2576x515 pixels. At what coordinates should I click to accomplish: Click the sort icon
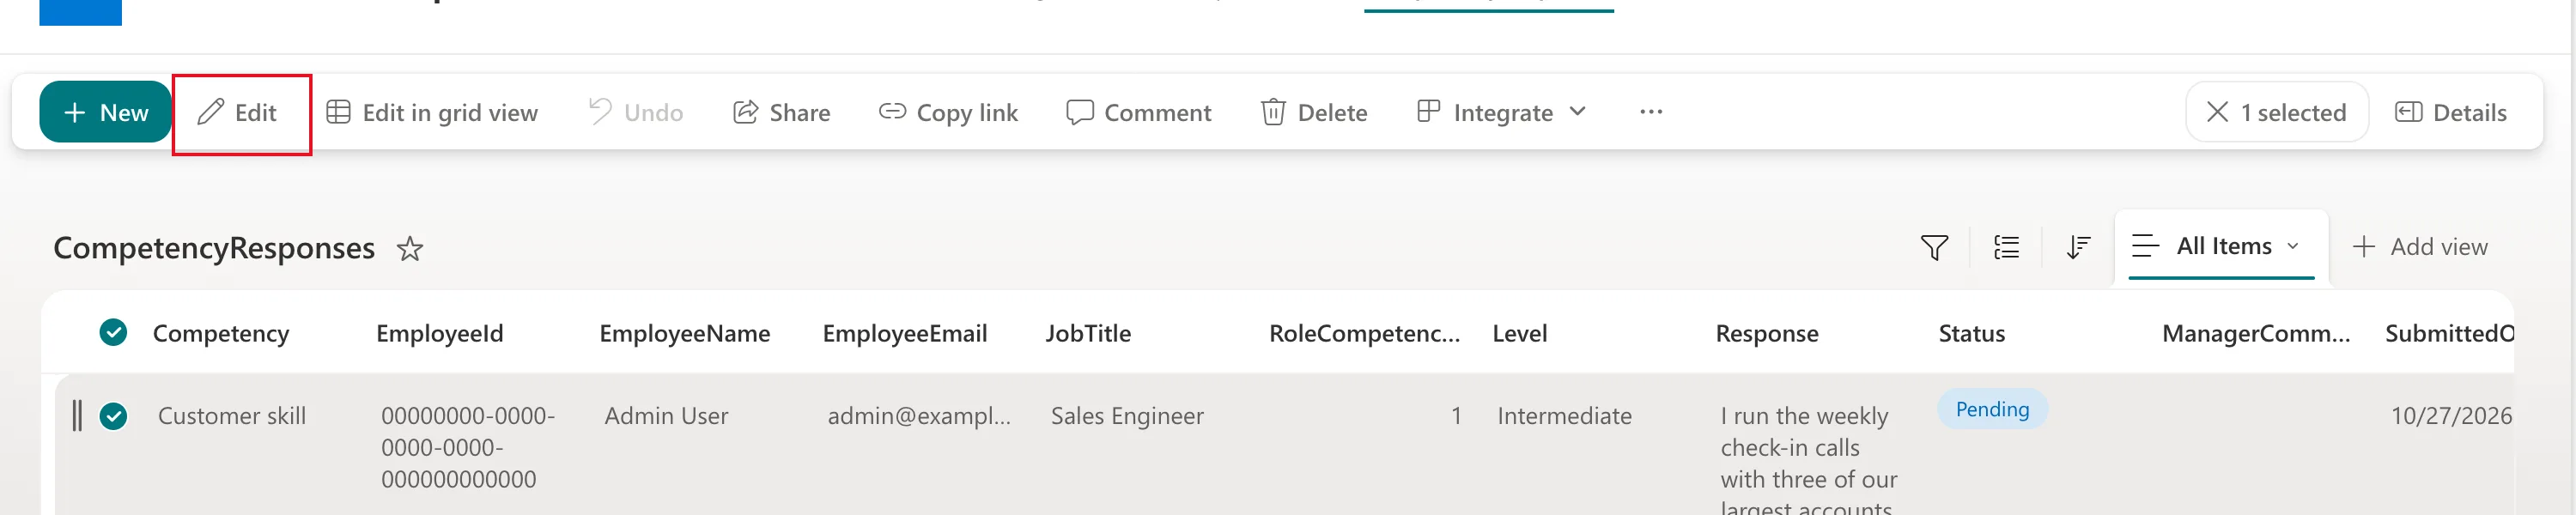[2078, 247]
